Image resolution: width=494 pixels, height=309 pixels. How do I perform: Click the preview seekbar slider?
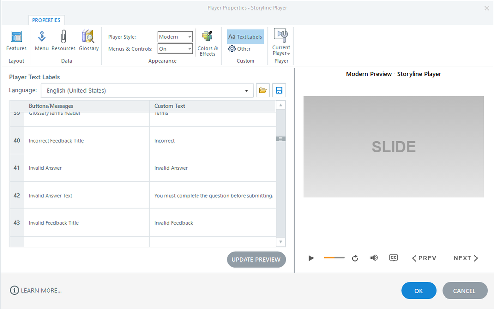pyautogui.click(x=334, y=258)
